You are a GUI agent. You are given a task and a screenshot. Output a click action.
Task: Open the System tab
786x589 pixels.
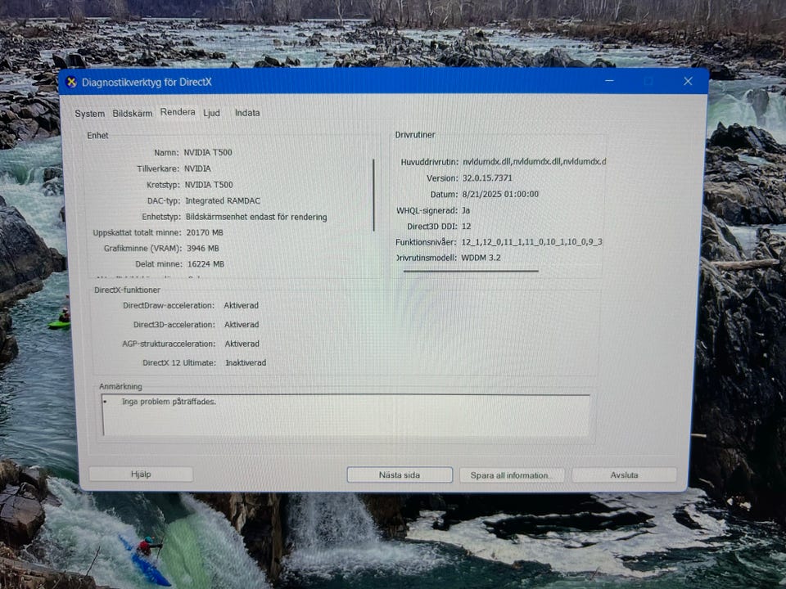pyautogui.click(x=90, y=114)
